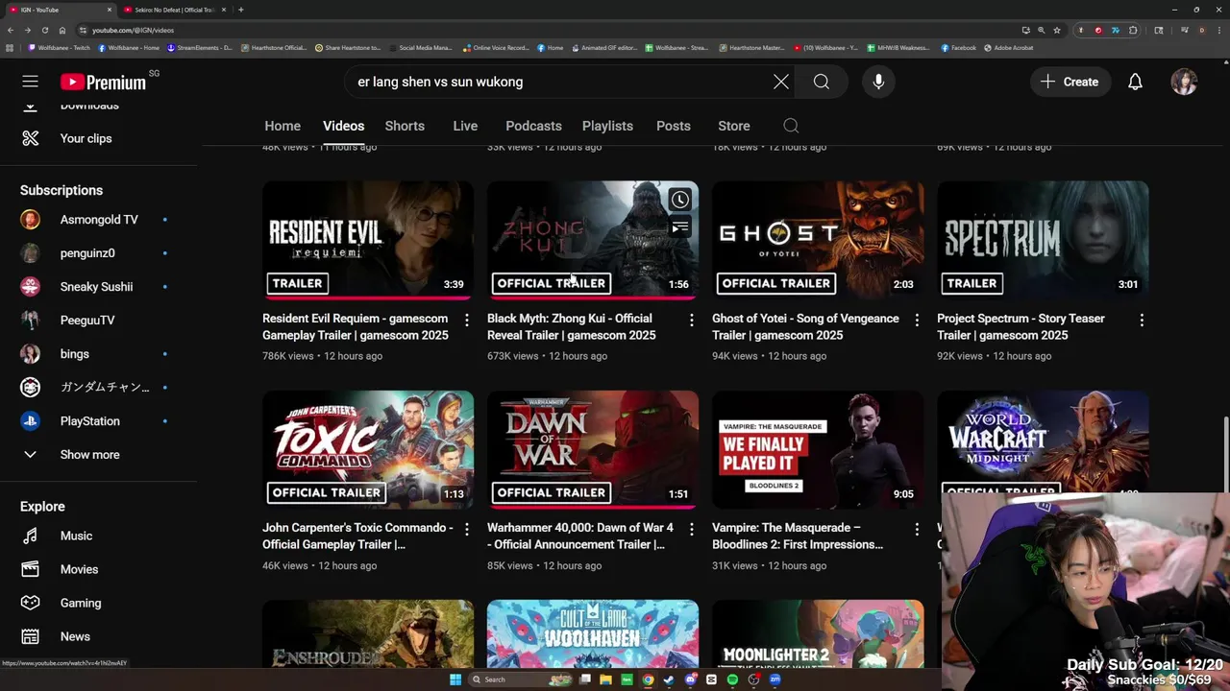Viewport: 1230px width, 691px height.
Task: Open options for Project Spectrum video
Action: point(1142,320)
